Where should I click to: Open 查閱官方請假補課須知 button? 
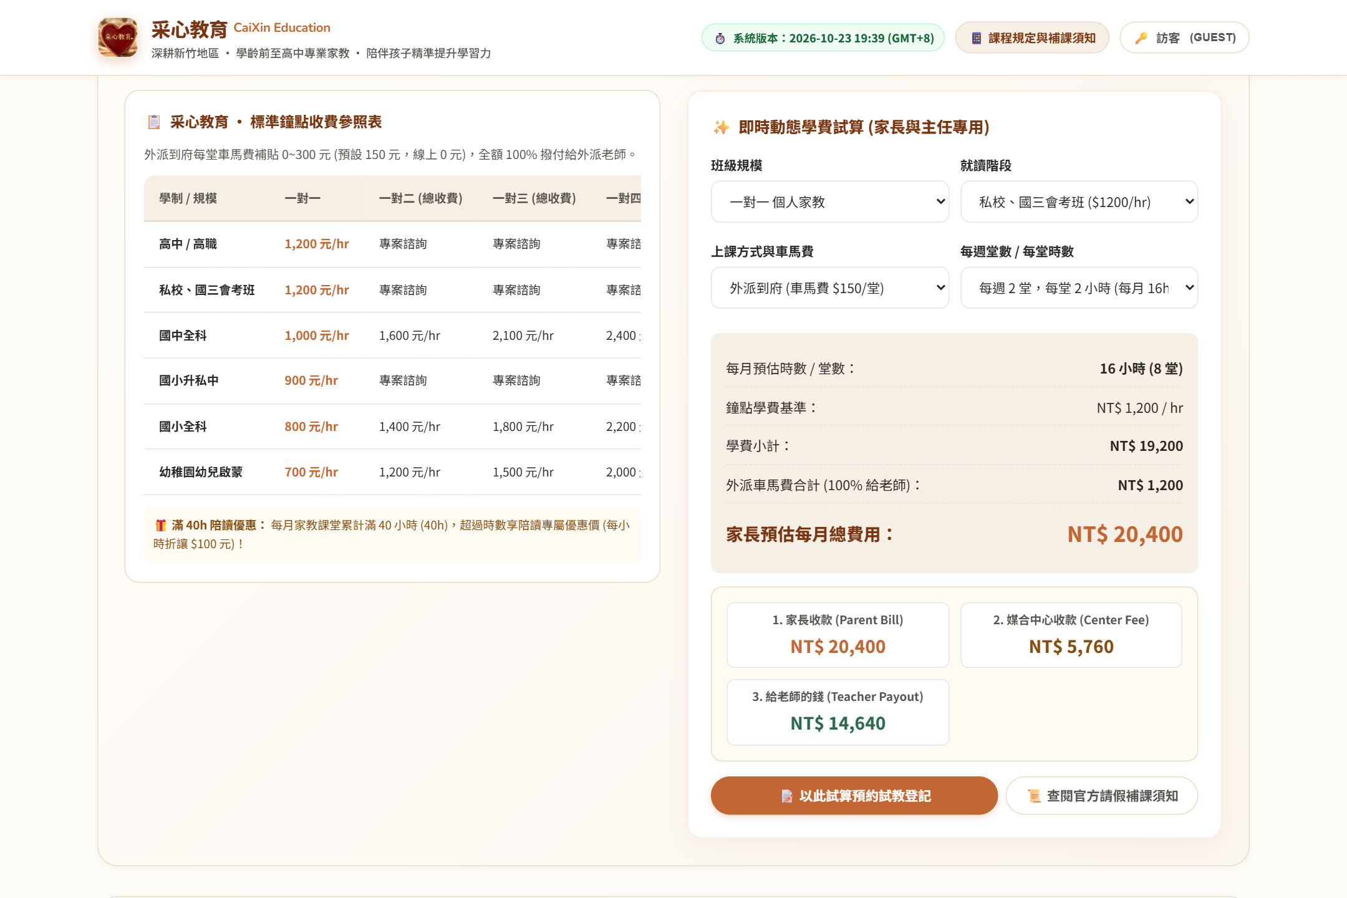(1102, 796)
